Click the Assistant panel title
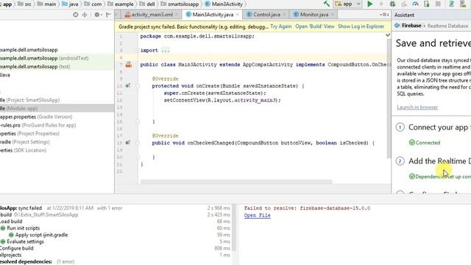471x265 pixels. (404, 15)
